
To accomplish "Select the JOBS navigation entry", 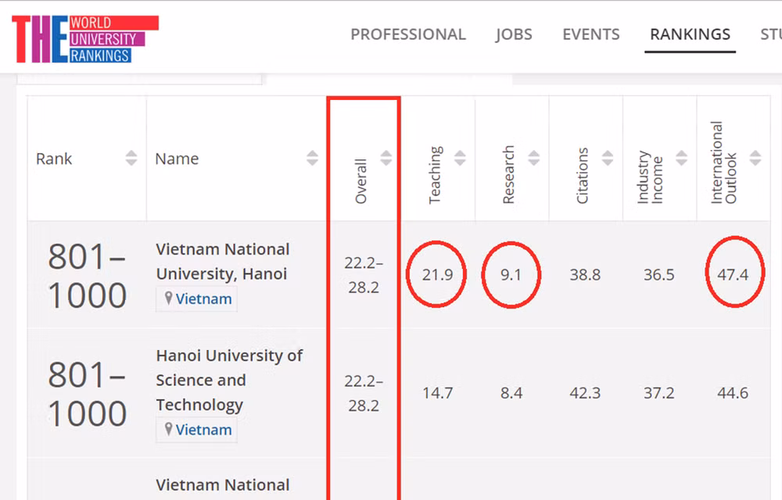I will click(x=514, y=34).
